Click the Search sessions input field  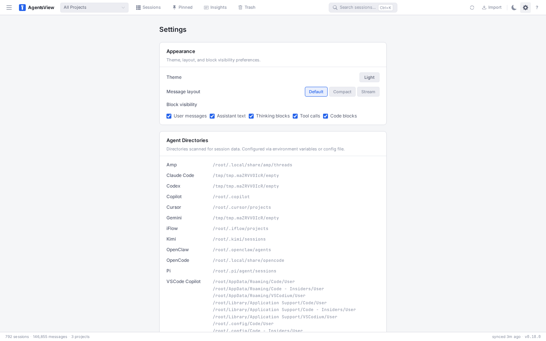(356, 7)
